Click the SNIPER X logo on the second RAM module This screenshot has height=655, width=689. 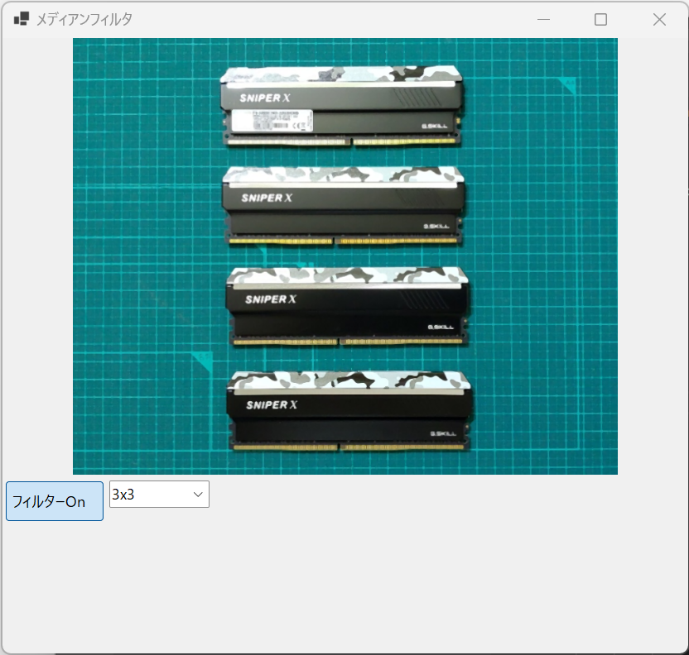[x=267, y=198]
